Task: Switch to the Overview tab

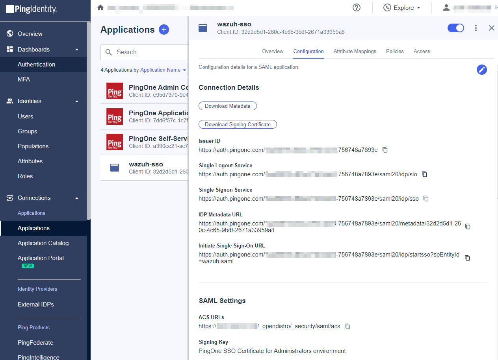Action: pyautogui.click(x=273, y=52)
